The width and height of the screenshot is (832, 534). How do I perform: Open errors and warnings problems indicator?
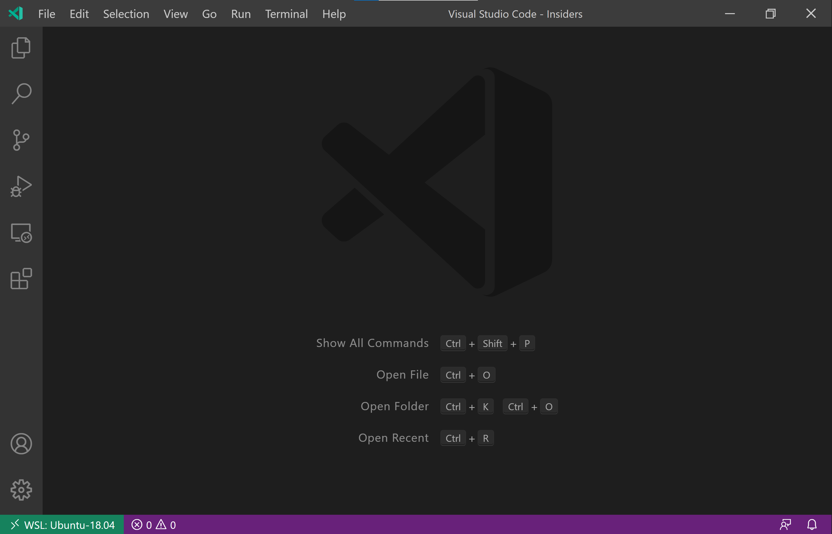[x=154, y=525]
